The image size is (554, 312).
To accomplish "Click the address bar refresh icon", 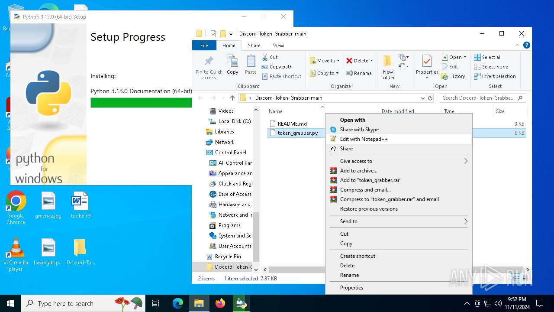I will (x=430, y=98).
